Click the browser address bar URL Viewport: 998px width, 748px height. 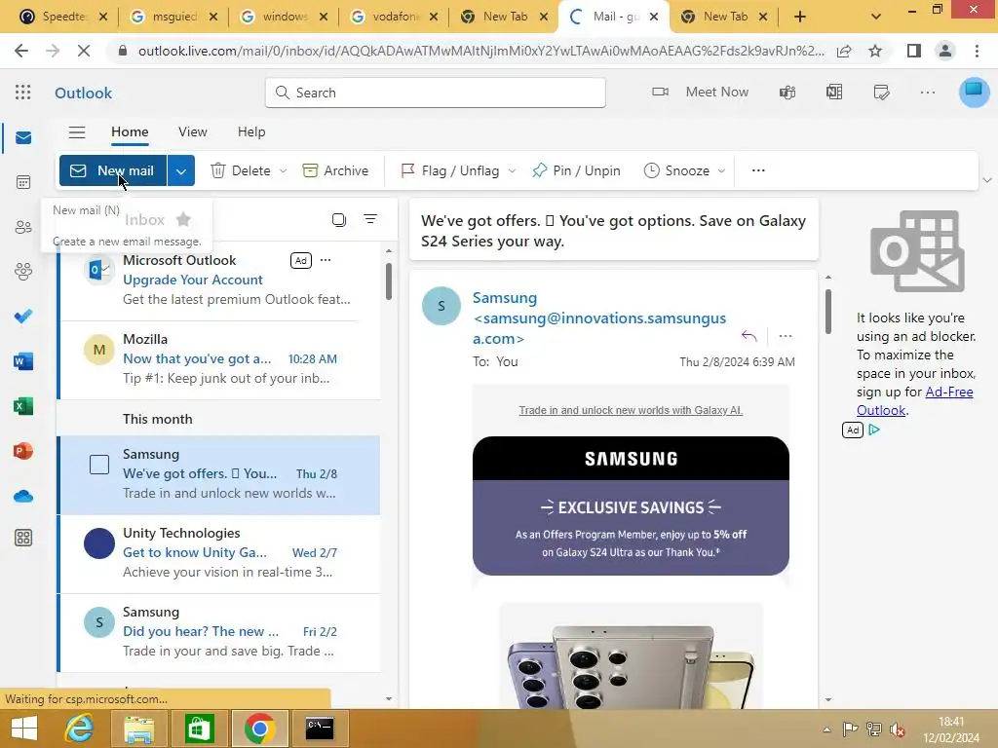pos(480,51)
